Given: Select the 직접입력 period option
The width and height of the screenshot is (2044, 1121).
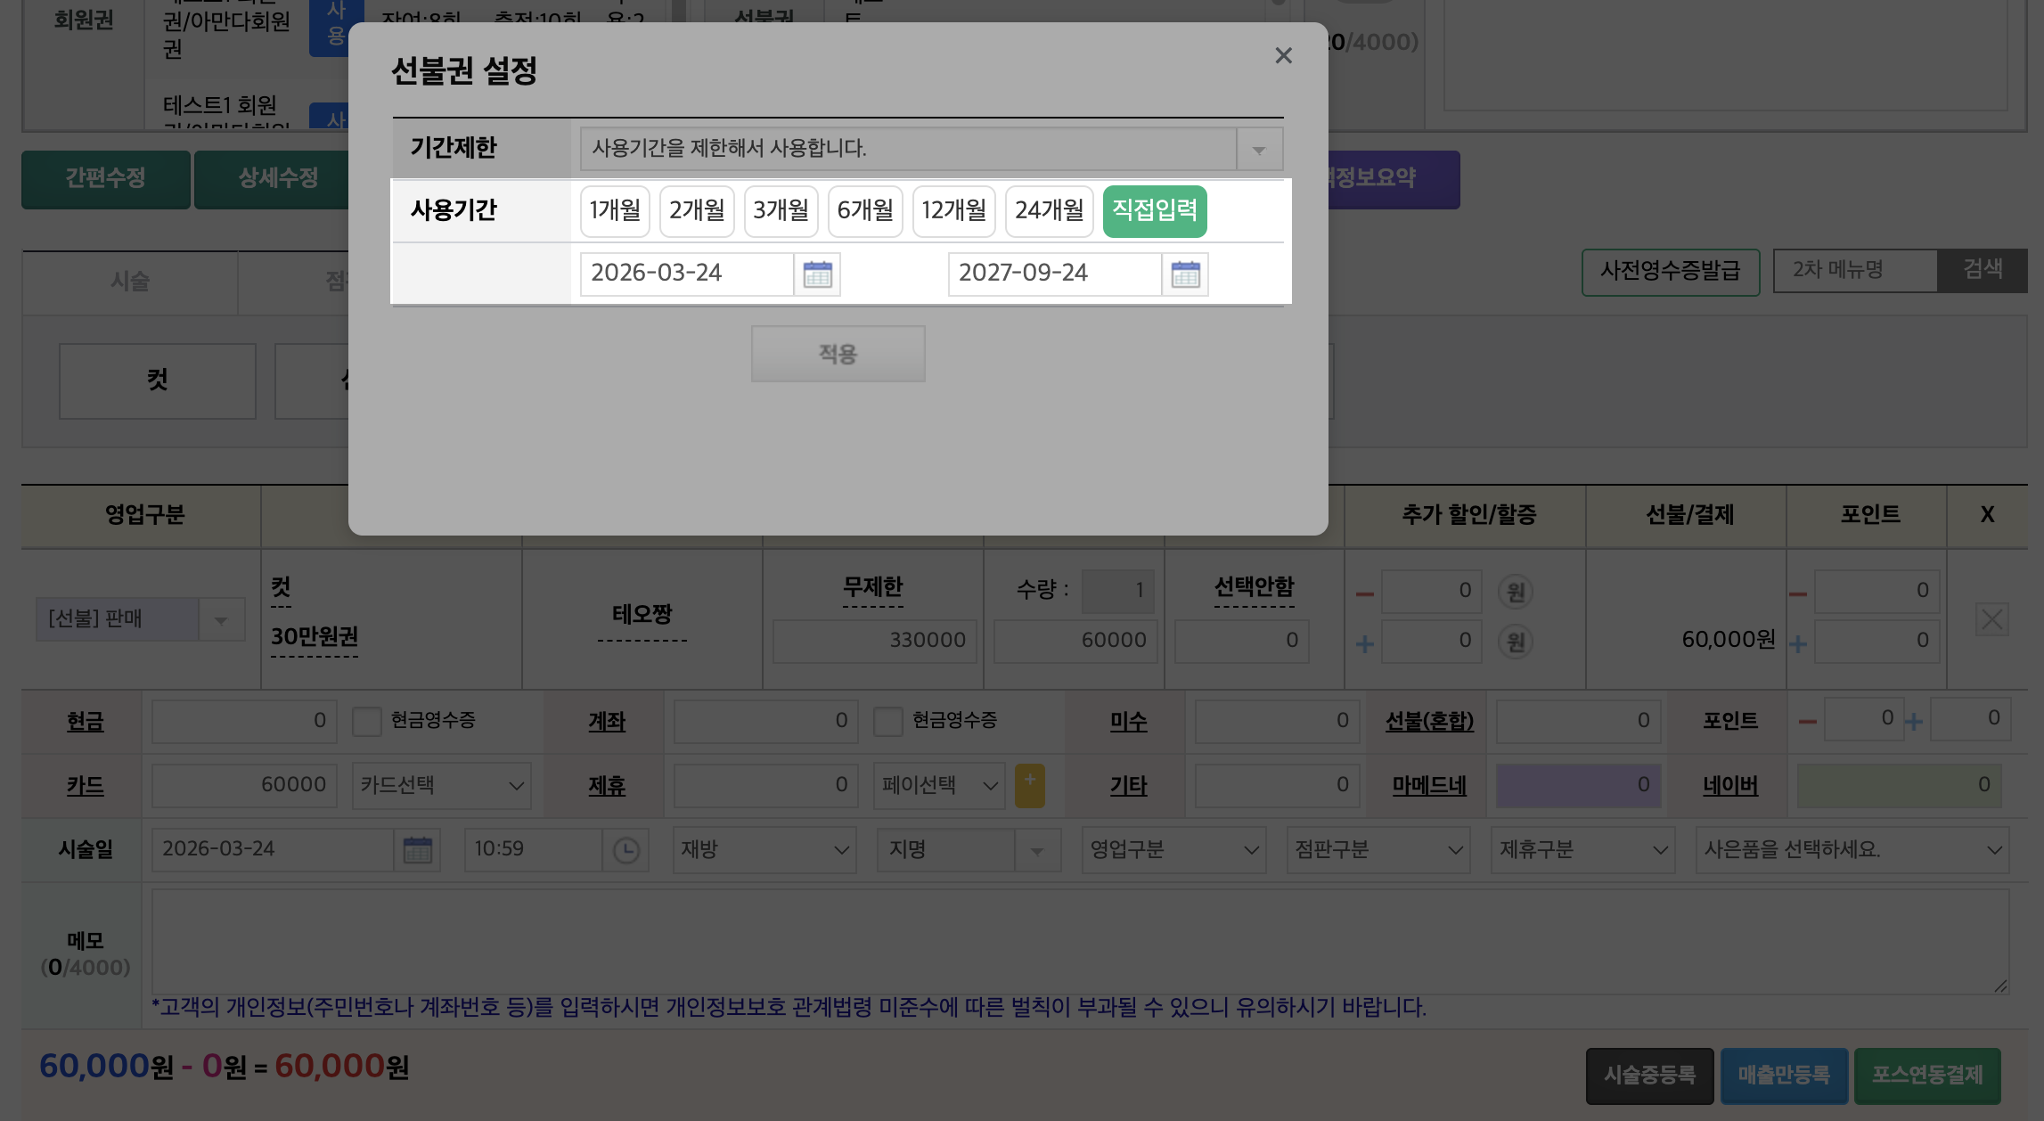Looking at the screenshot, I should click(1154, 211).
